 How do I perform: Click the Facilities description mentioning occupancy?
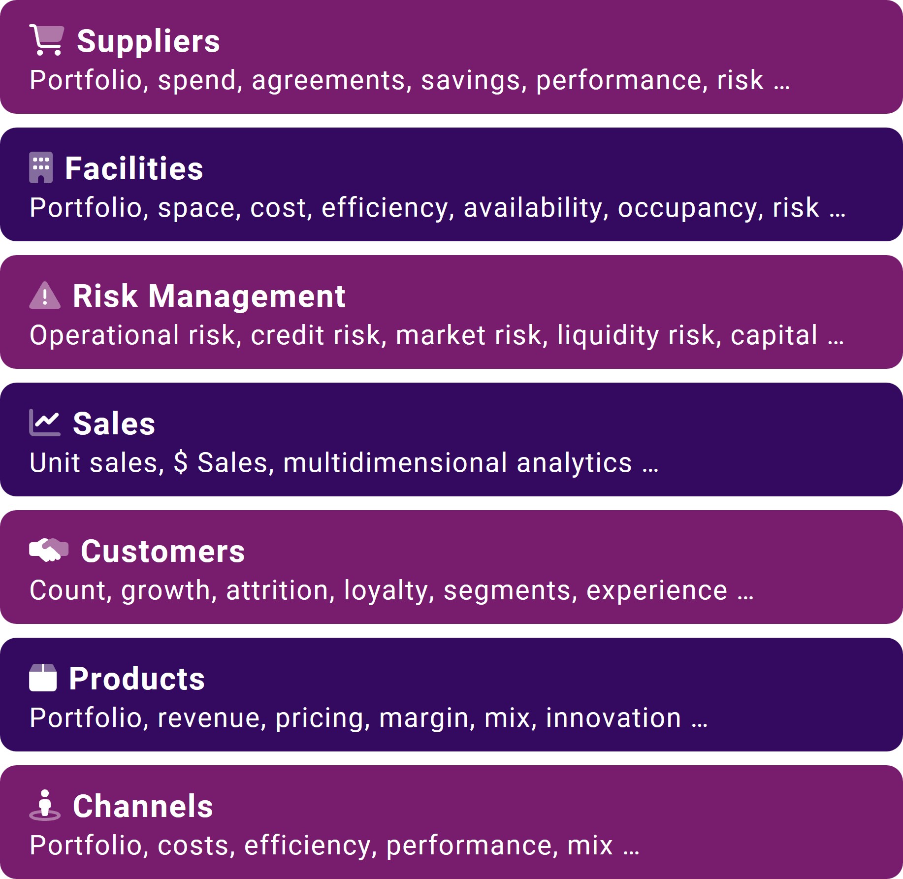(437, 208)
